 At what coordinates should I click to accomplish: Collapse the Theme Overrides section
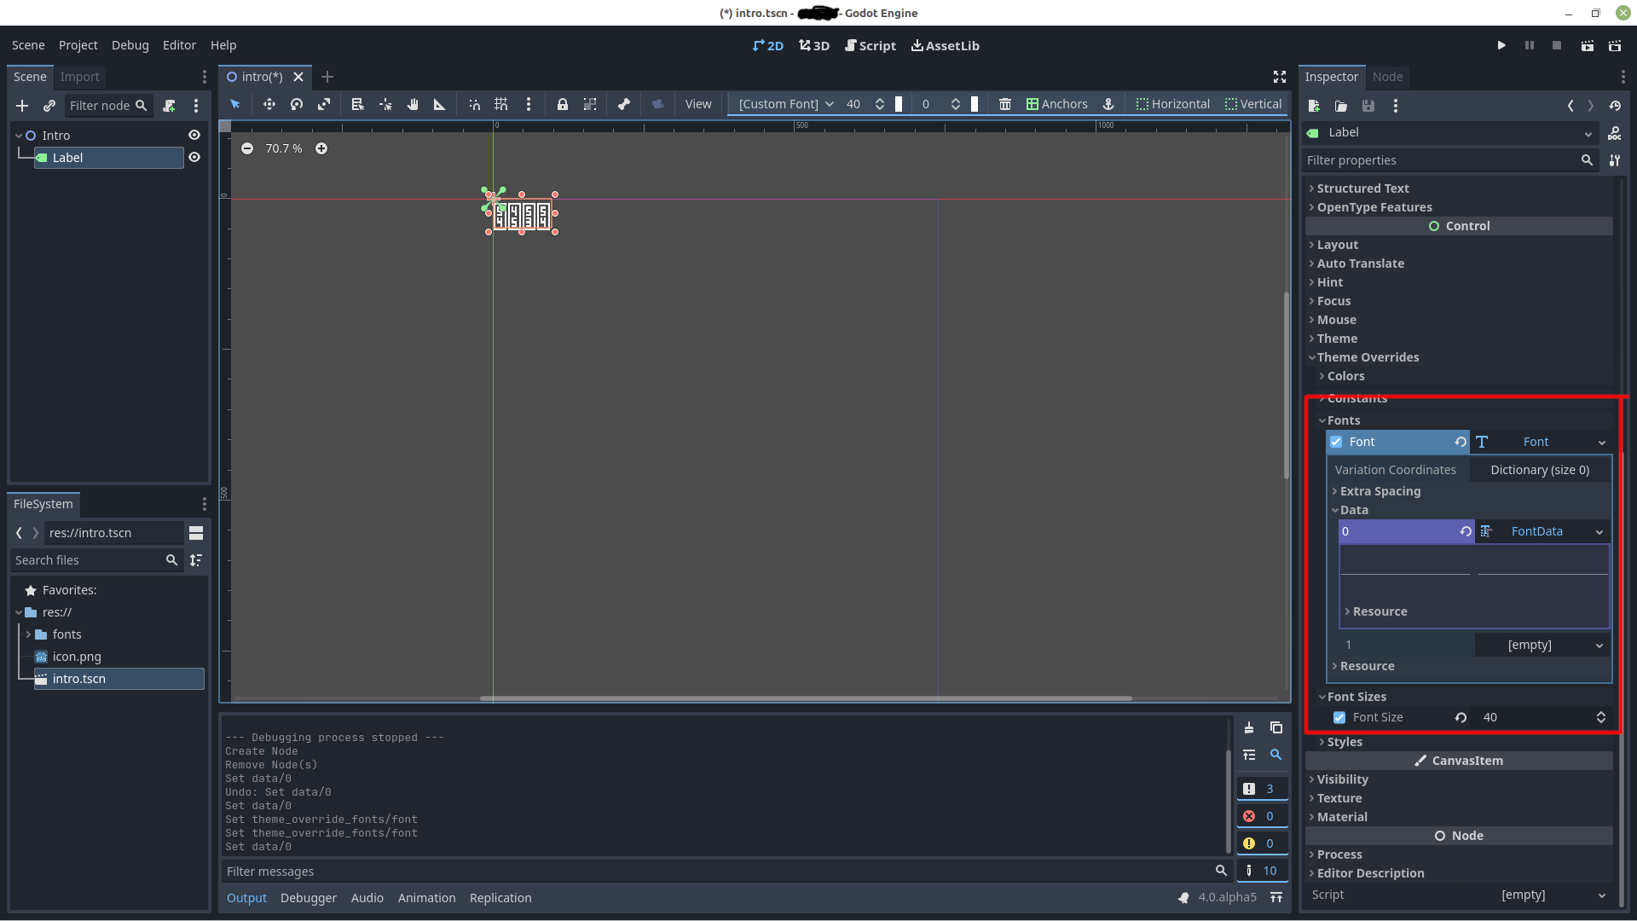coord(1368,357)
